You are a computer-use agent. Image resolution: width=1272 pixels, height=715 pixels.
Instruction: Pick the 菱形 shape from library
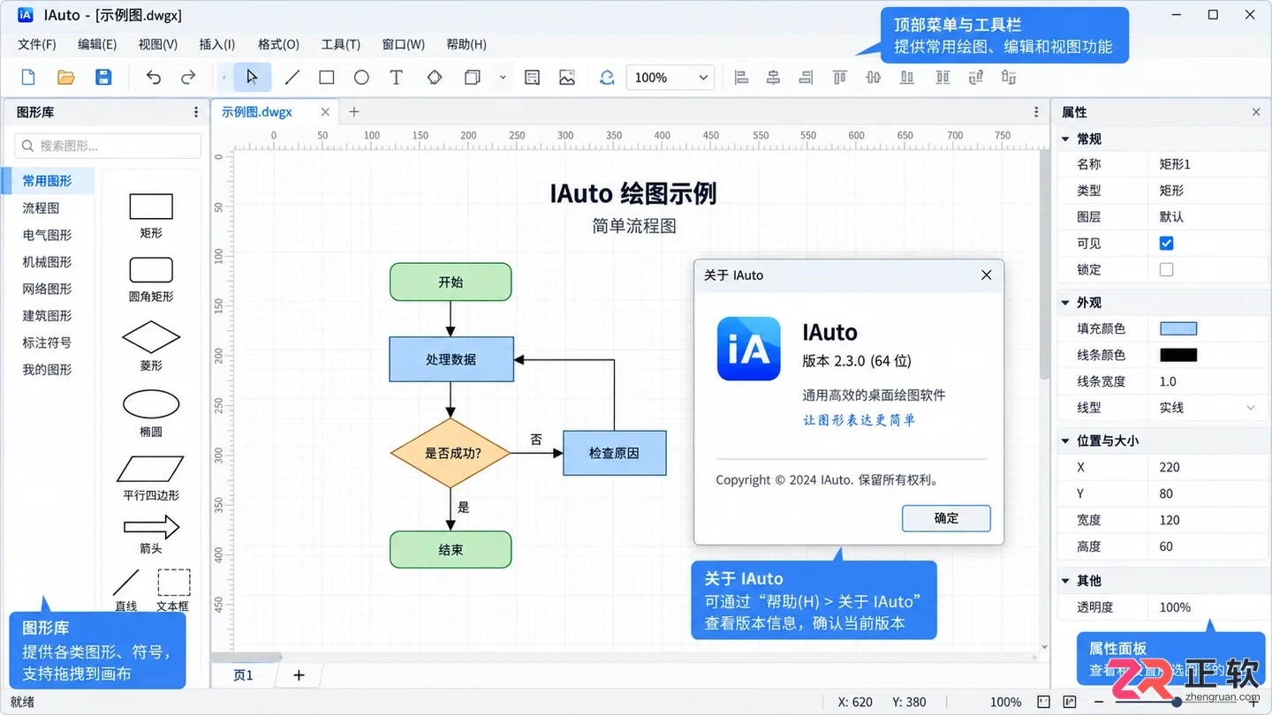click(x=151, y=347)
